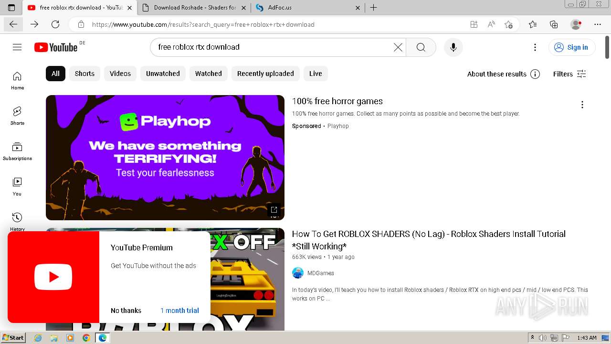Open YouTube settings three-dot menu
The width and height of the screenshot is (611, 344).
535,47
